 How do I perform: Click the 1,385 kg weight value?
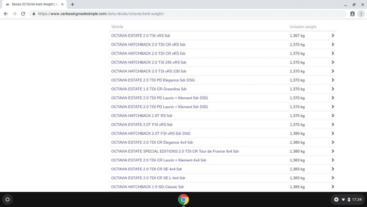pyautogui.click(x=297, y=187)
